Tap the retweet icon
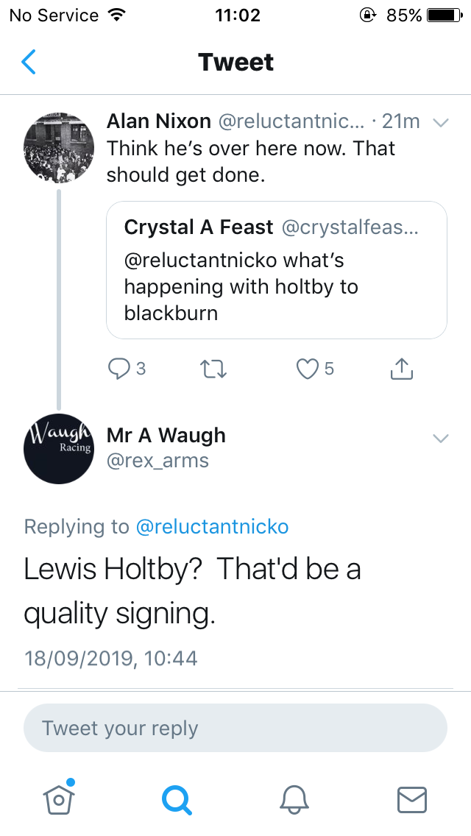This screenshot has height=836, width=471. pos(213,369)
